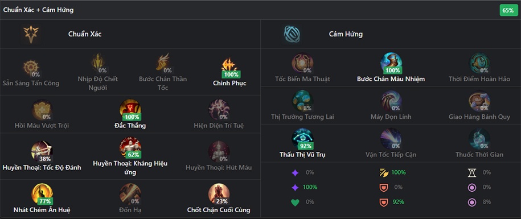Select the Thuốc Thời Gian rune icon
The image size is (521, 219).
click(x=479, y=139)
